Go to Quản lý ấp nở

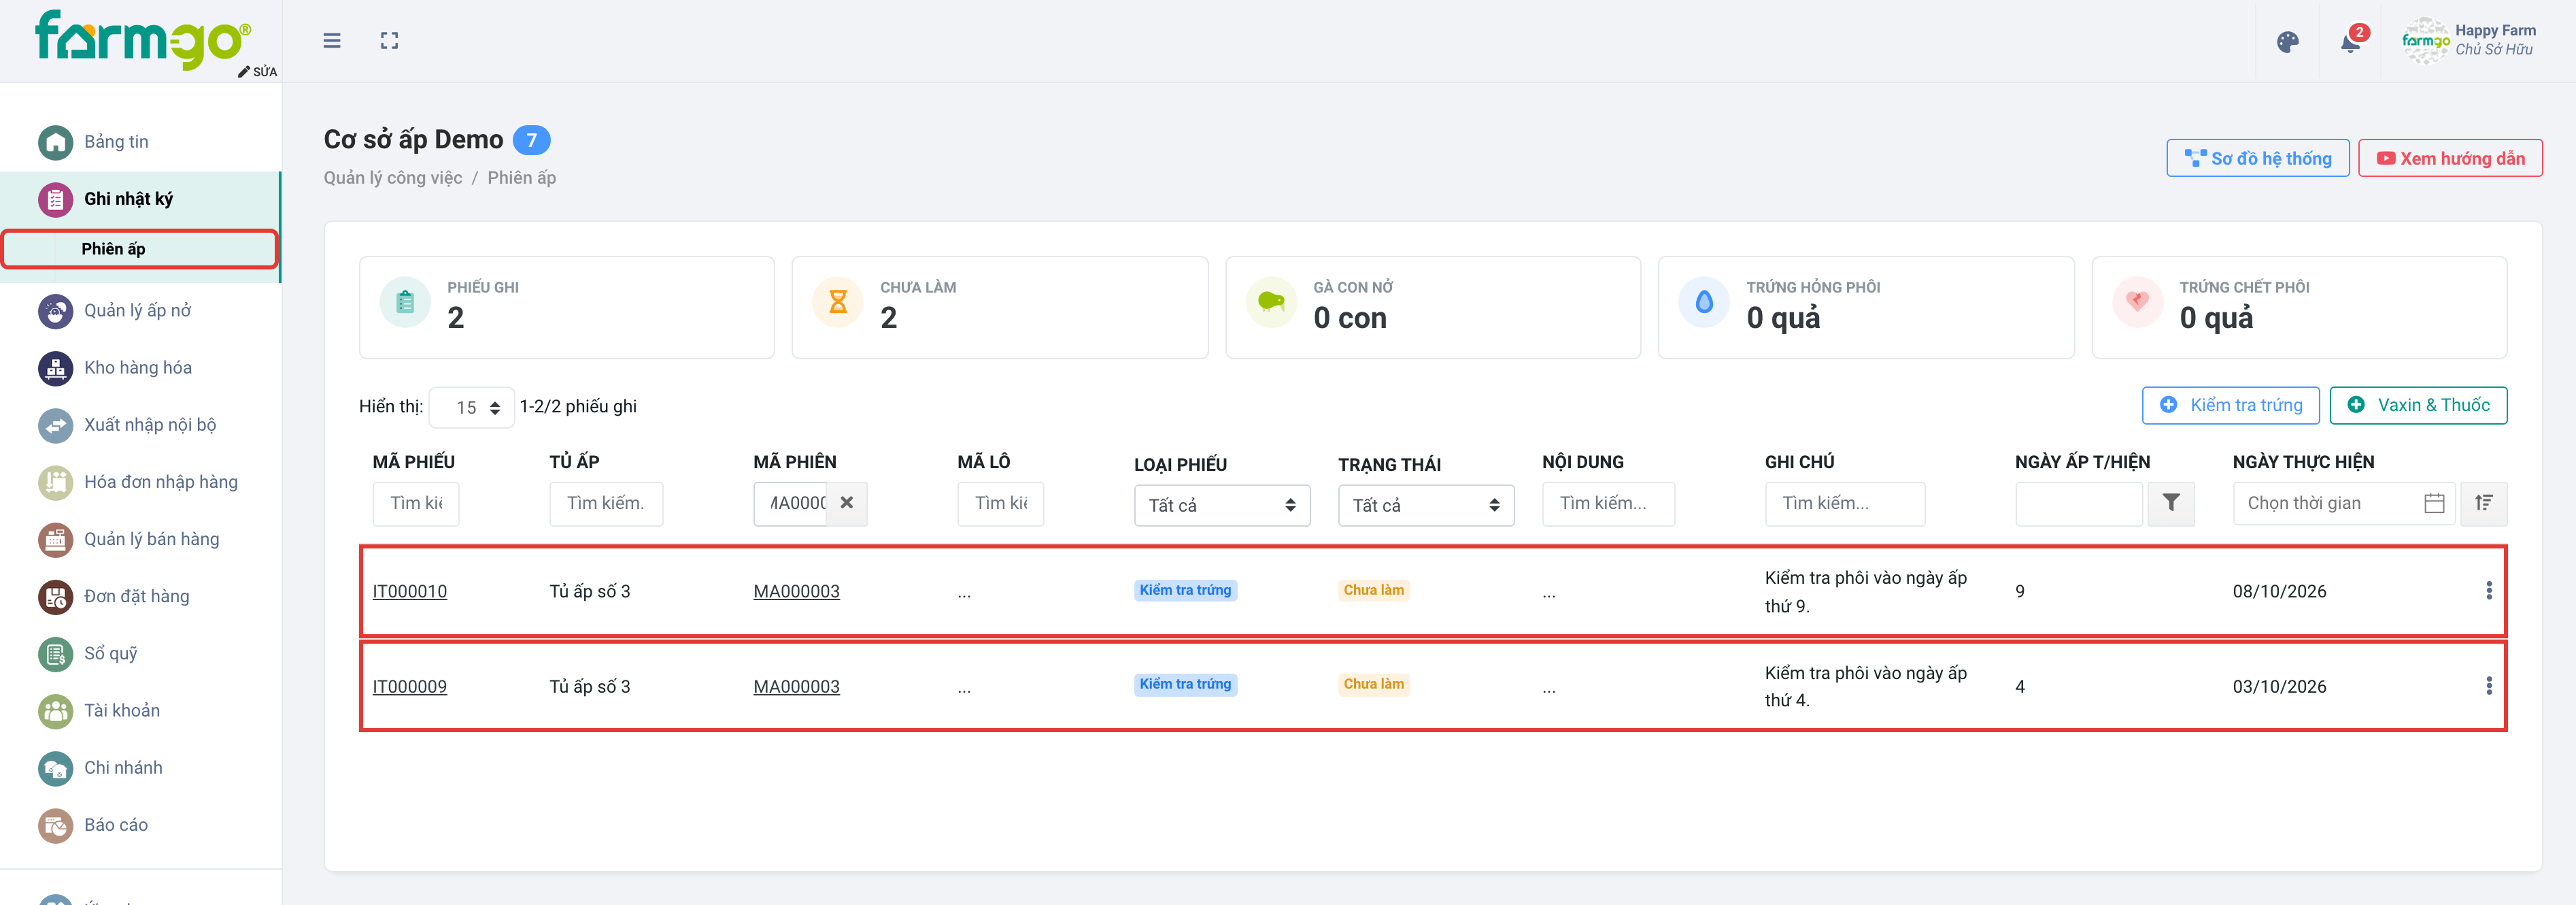coord(137,310)
